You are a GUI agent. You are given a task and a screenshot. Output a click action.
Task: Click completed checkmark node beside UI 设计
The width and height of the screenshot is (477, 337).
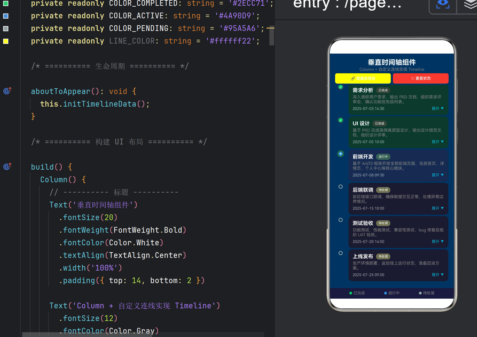pyautogui.click(x=341, y=120)
